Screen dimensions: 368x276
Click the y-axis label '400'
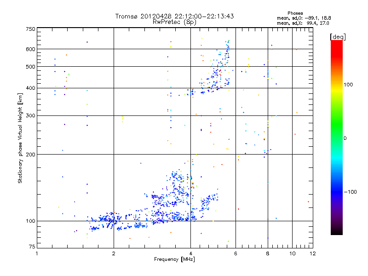pyautogui.click(x=31, y=88)
